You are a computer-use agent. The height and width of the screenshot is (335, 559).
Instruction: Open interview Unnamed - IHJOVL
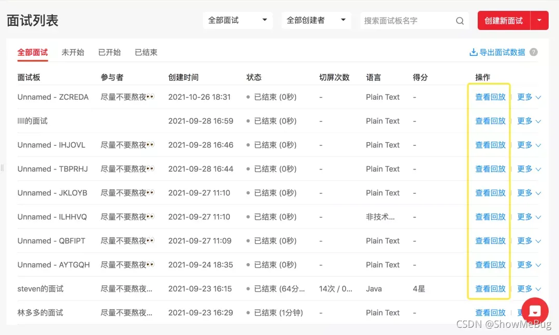[51, 145]
